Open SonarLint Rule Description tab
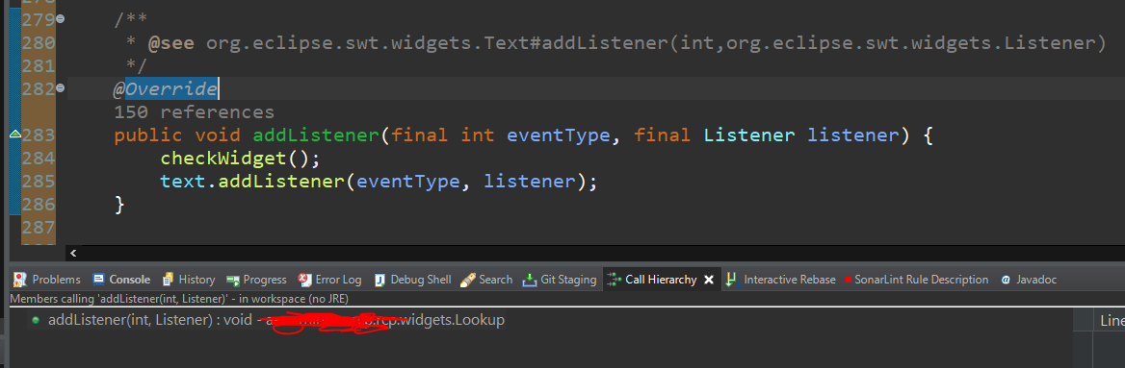The image size is (1125, 368). pyautogui.click(x=917, y=280)
